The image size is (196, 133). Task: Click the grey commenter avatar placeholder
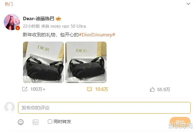(10, 107)
